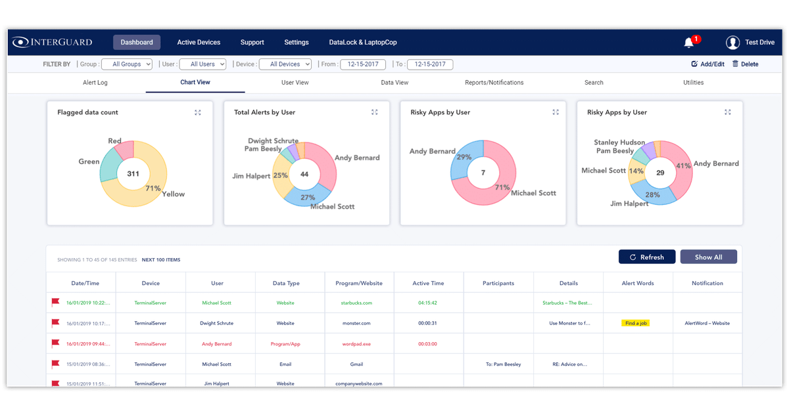The image size is (789, 415).
Task: Click the Refresh button
Action: 647,257
